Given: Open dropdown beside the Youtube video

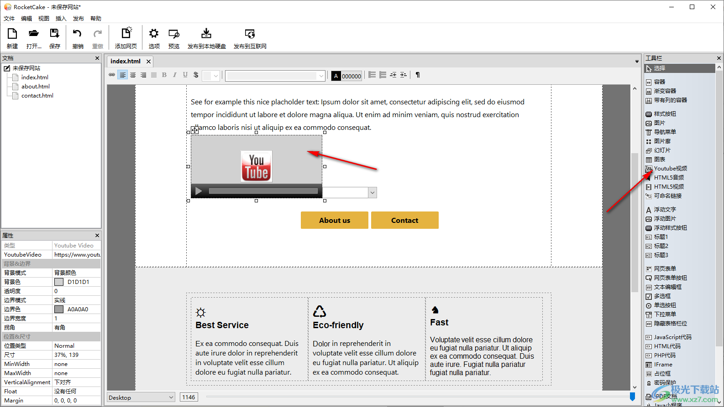Looking at the screenshot, I should point(372,192).
